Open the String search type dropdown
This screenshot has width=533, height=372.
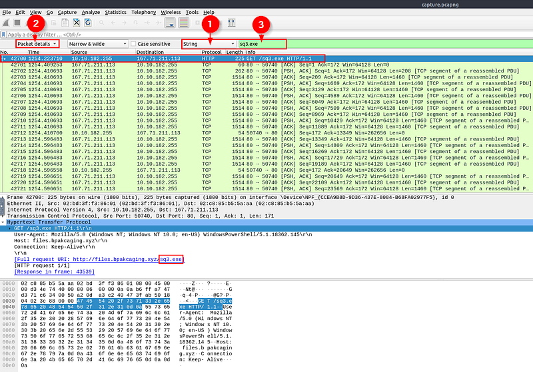pyautogui.click(x=209, y=44)
